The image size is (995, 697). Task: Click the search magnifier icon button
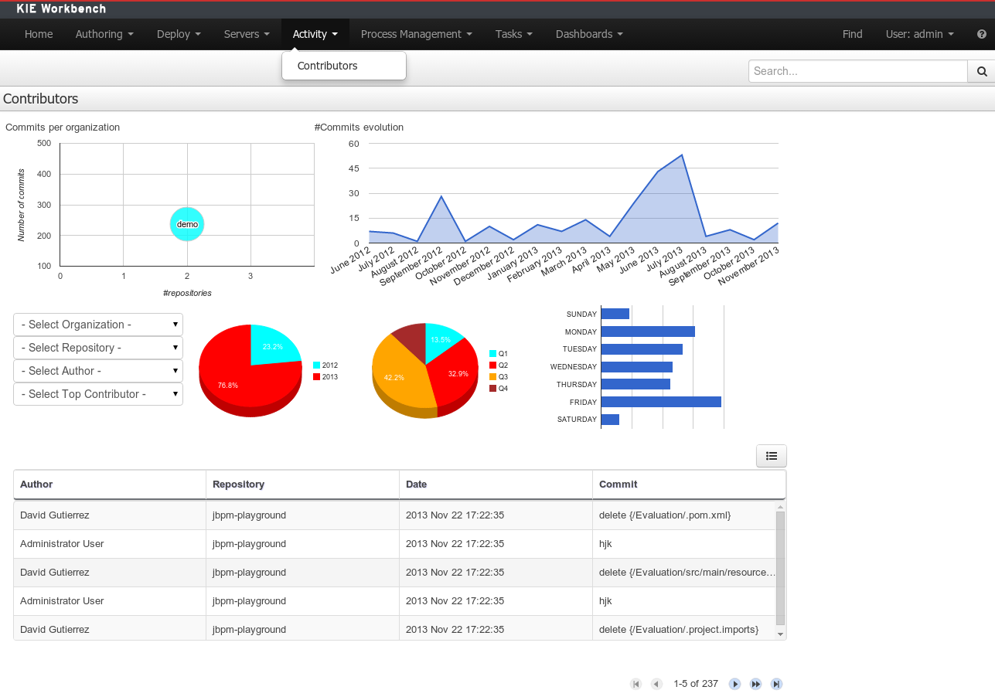981,71
